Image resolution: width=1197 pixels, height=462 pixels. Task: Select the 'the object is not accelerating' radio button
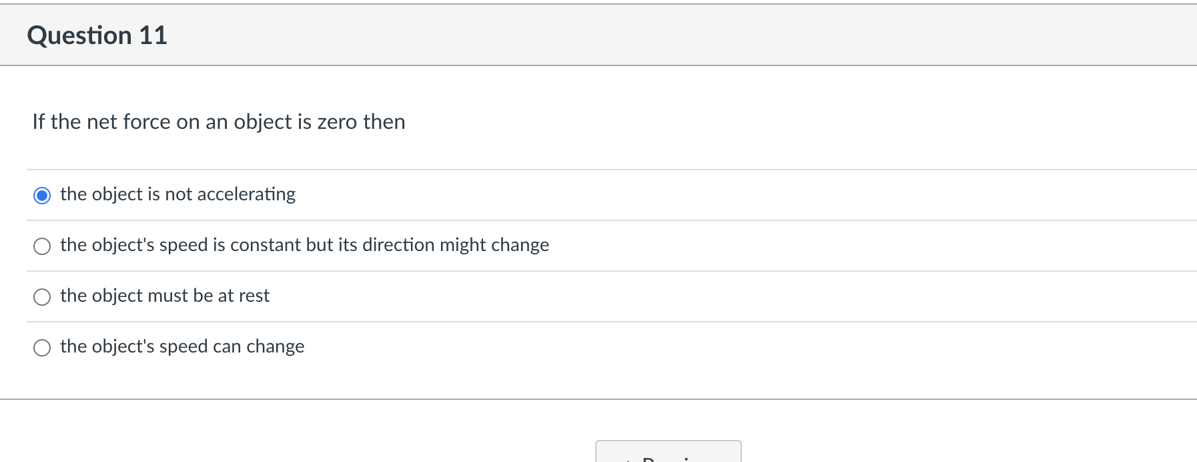tap(42, 195)
